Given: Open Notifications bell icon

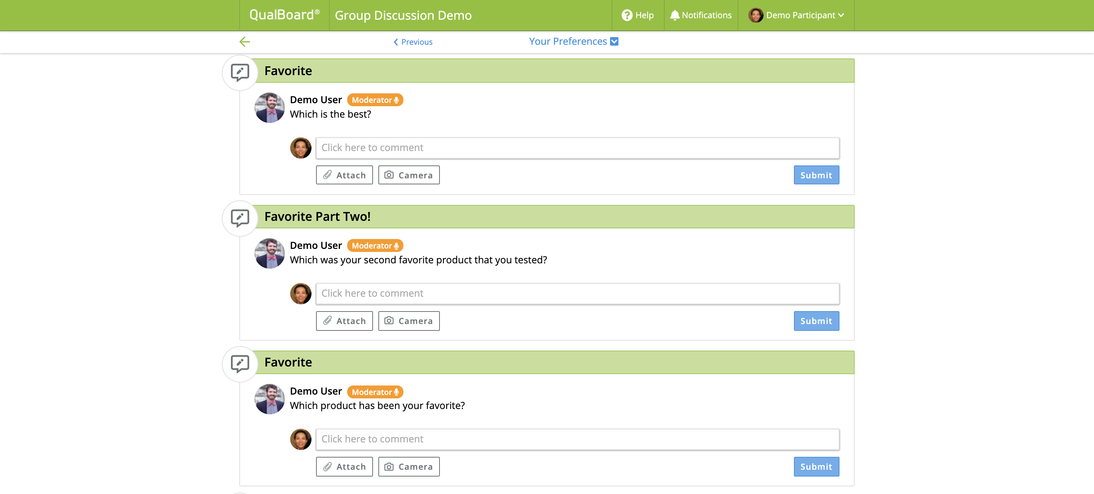Looking at the screenshot, I should point(674,15).
